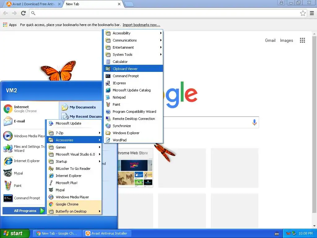Open Windows Explorer from Accessories

point(133,133)
